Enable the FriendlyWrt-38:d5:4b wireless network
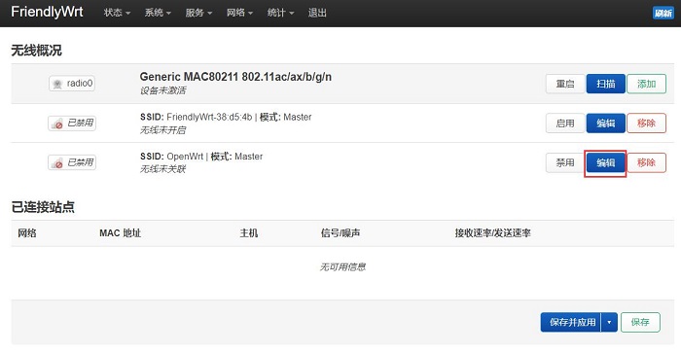The width and height of the screenshot is (681, 353). (565, 124)
